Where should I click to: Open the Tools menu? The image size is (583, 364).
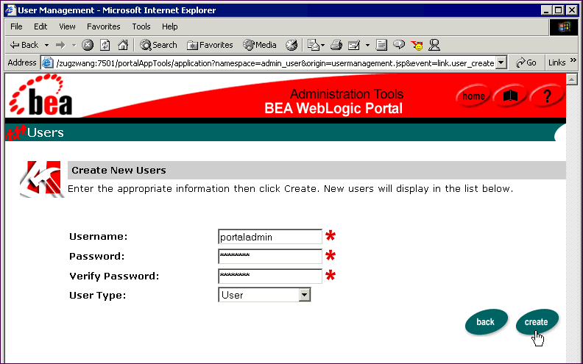141,26
